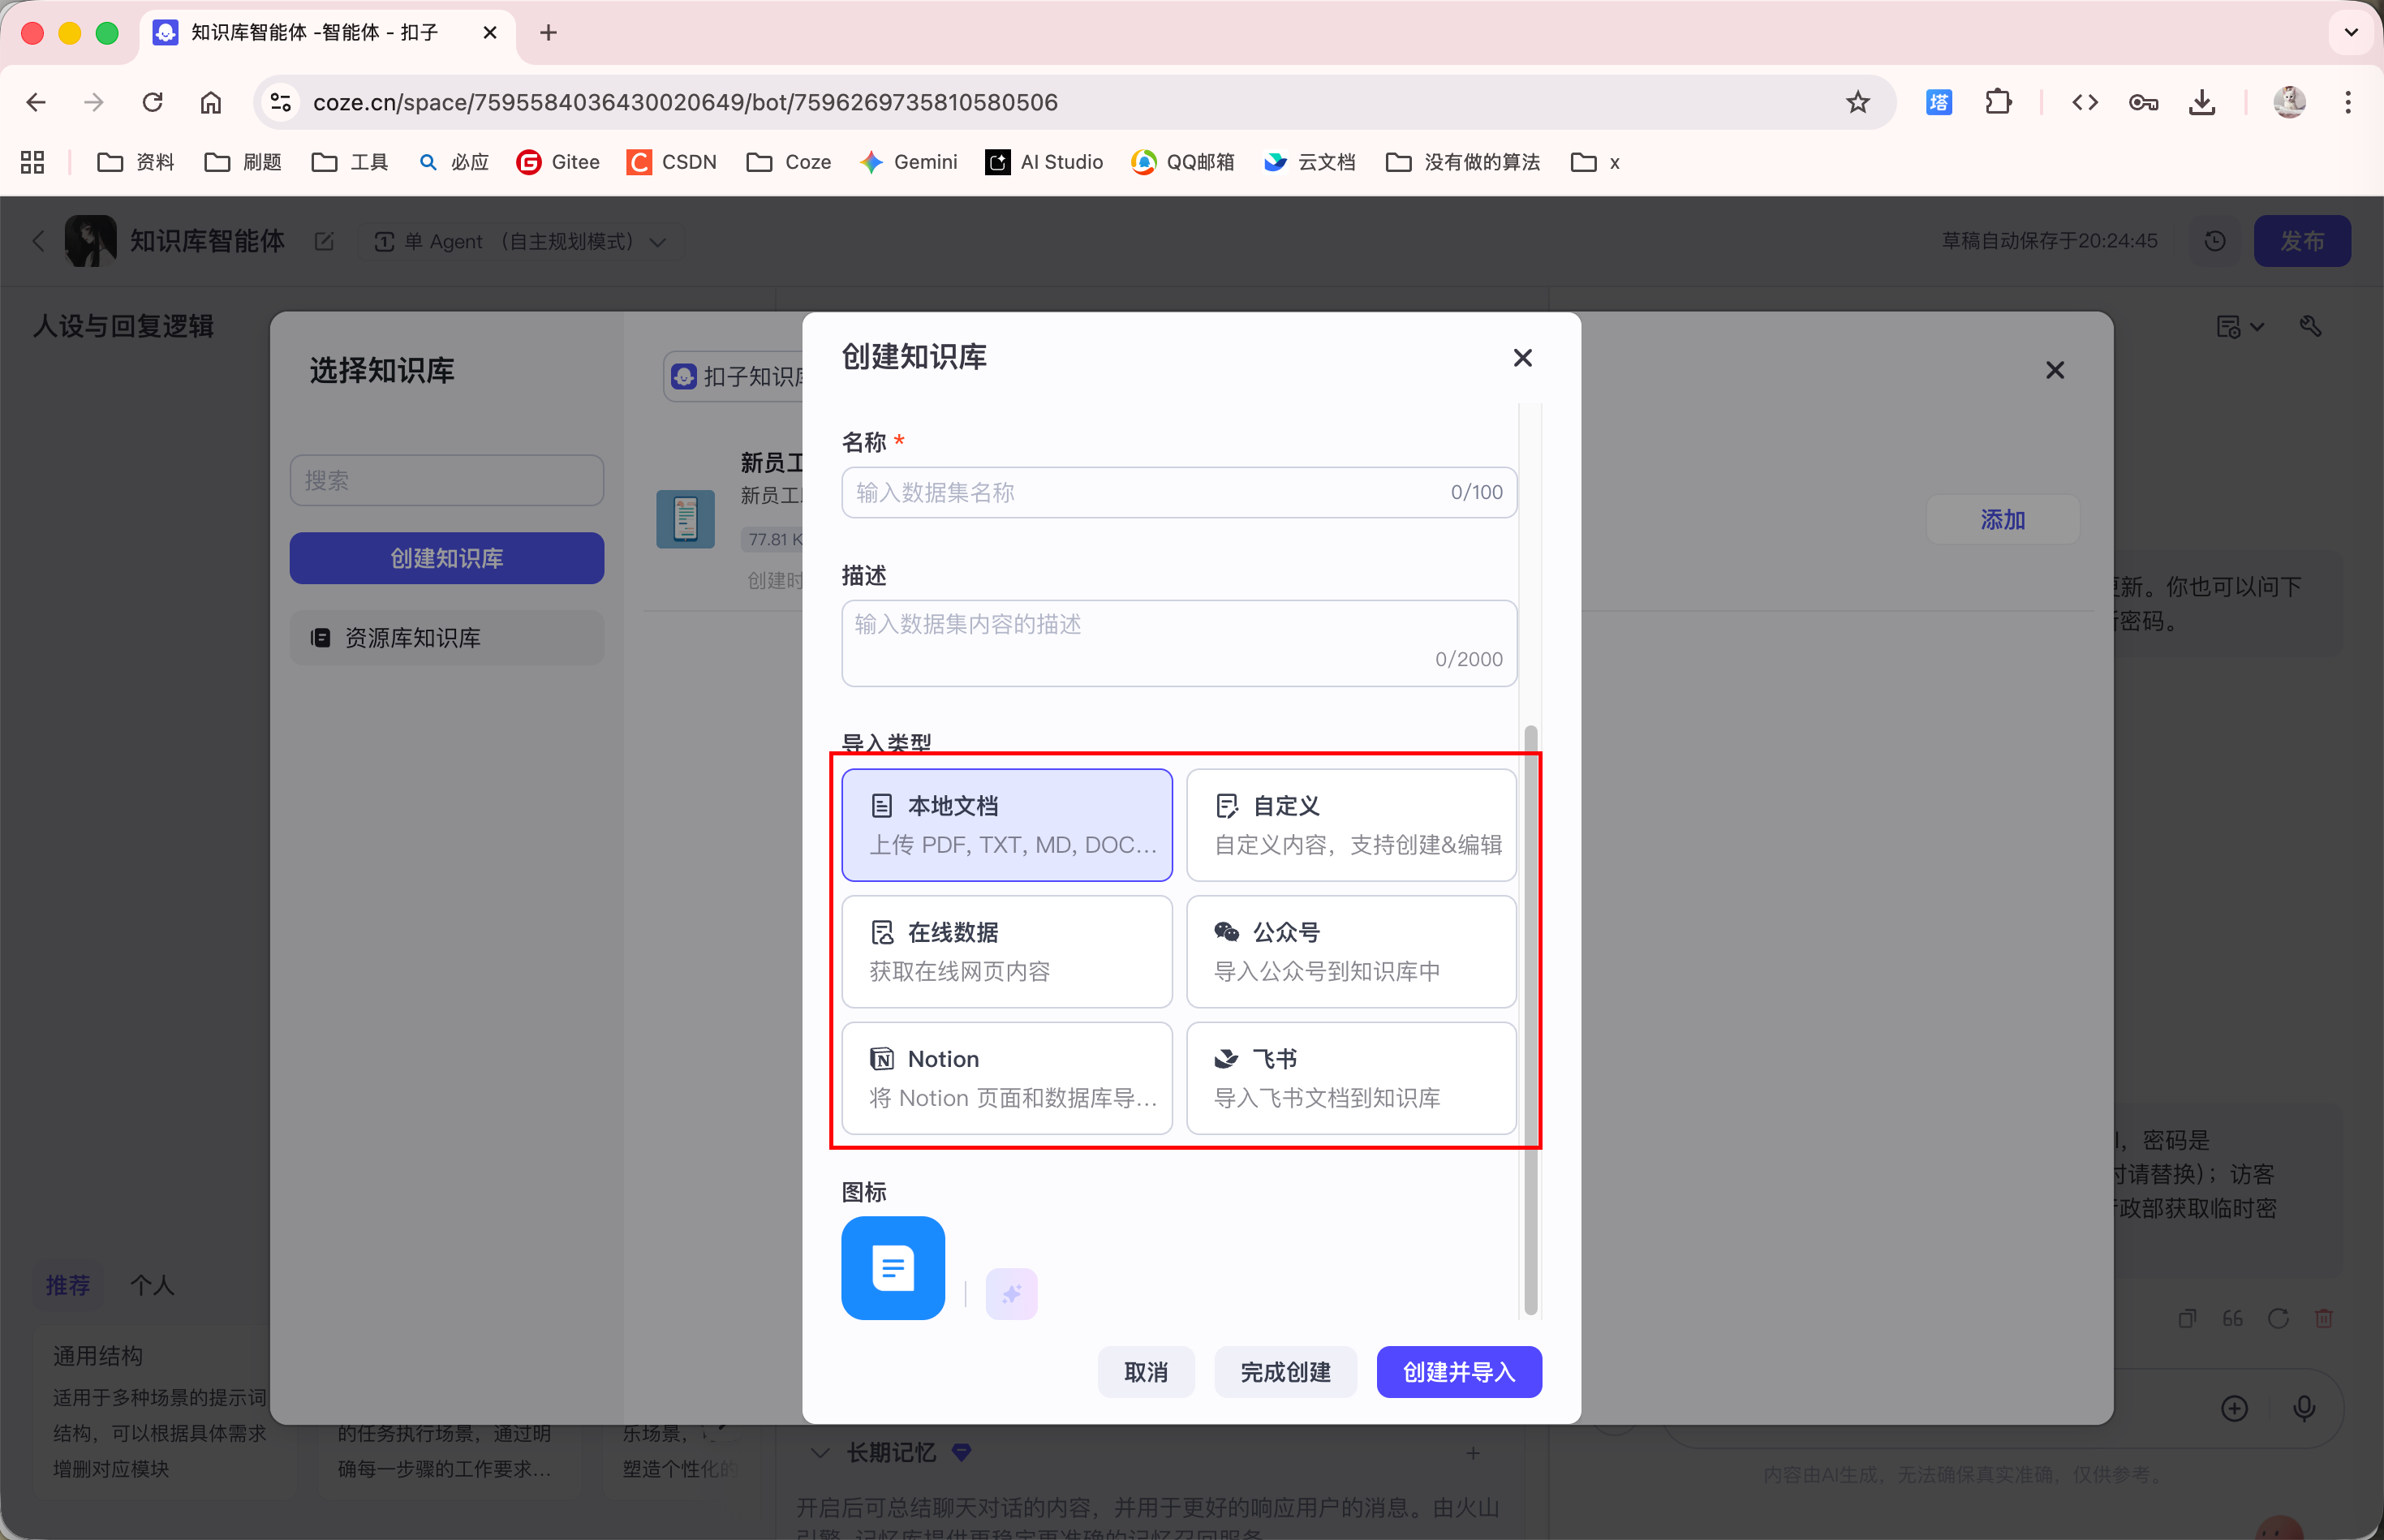Choose the 自定义 import type card
The image size is (2384, 1540).
click(x=1350, y=824)
